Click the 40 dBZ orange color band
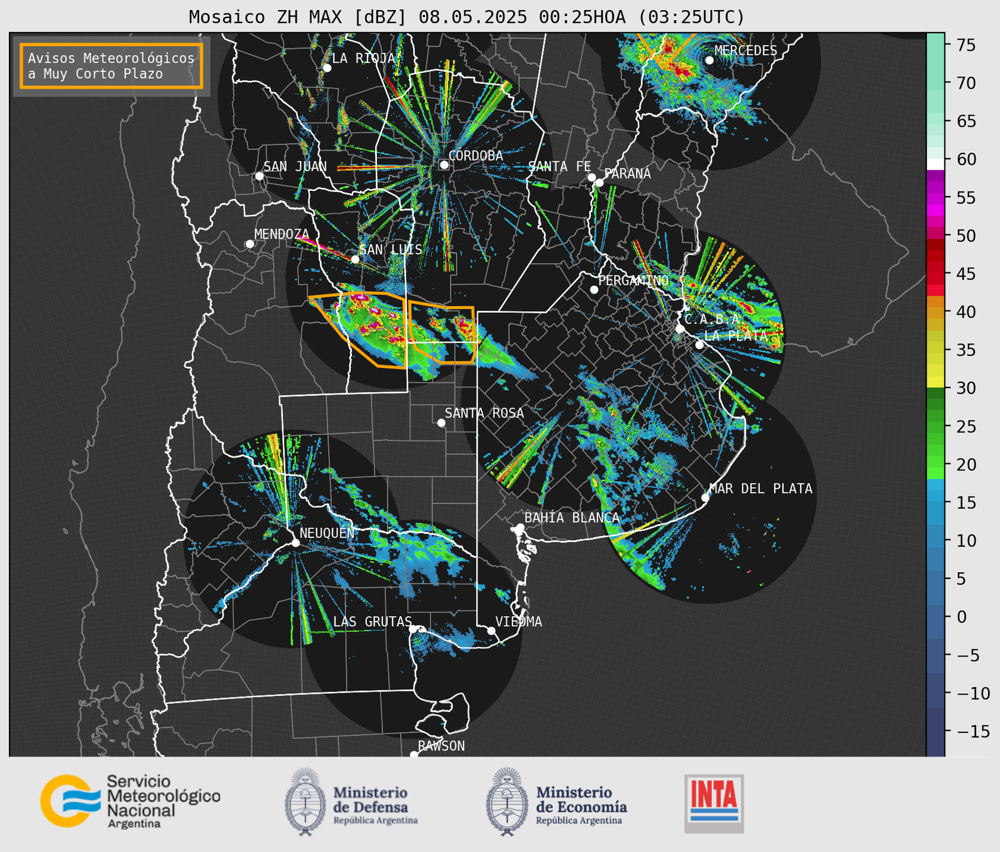This screenshot has width=1000, height=852. (x=935, y=312)
